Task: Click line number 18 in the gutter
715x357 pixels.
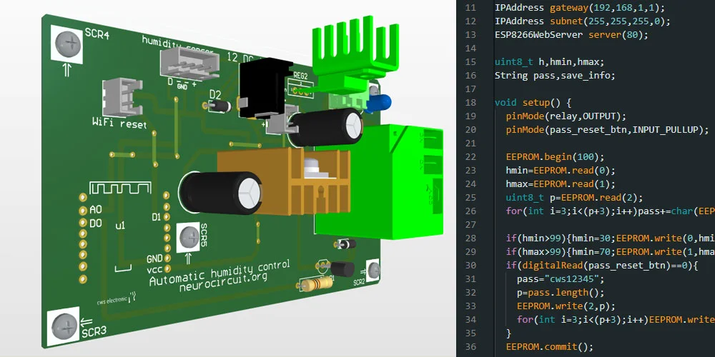Action: point(469,102)
